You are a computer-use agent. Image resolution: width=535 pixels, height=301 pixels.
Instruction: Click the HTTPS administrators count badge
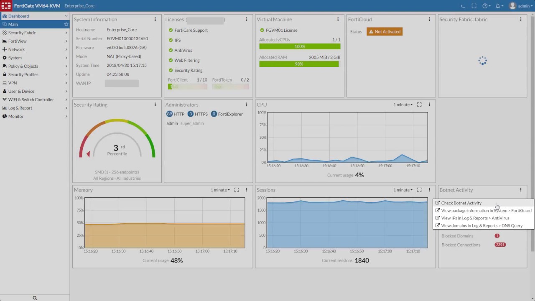pyautogui.click(x=191, y=114)
